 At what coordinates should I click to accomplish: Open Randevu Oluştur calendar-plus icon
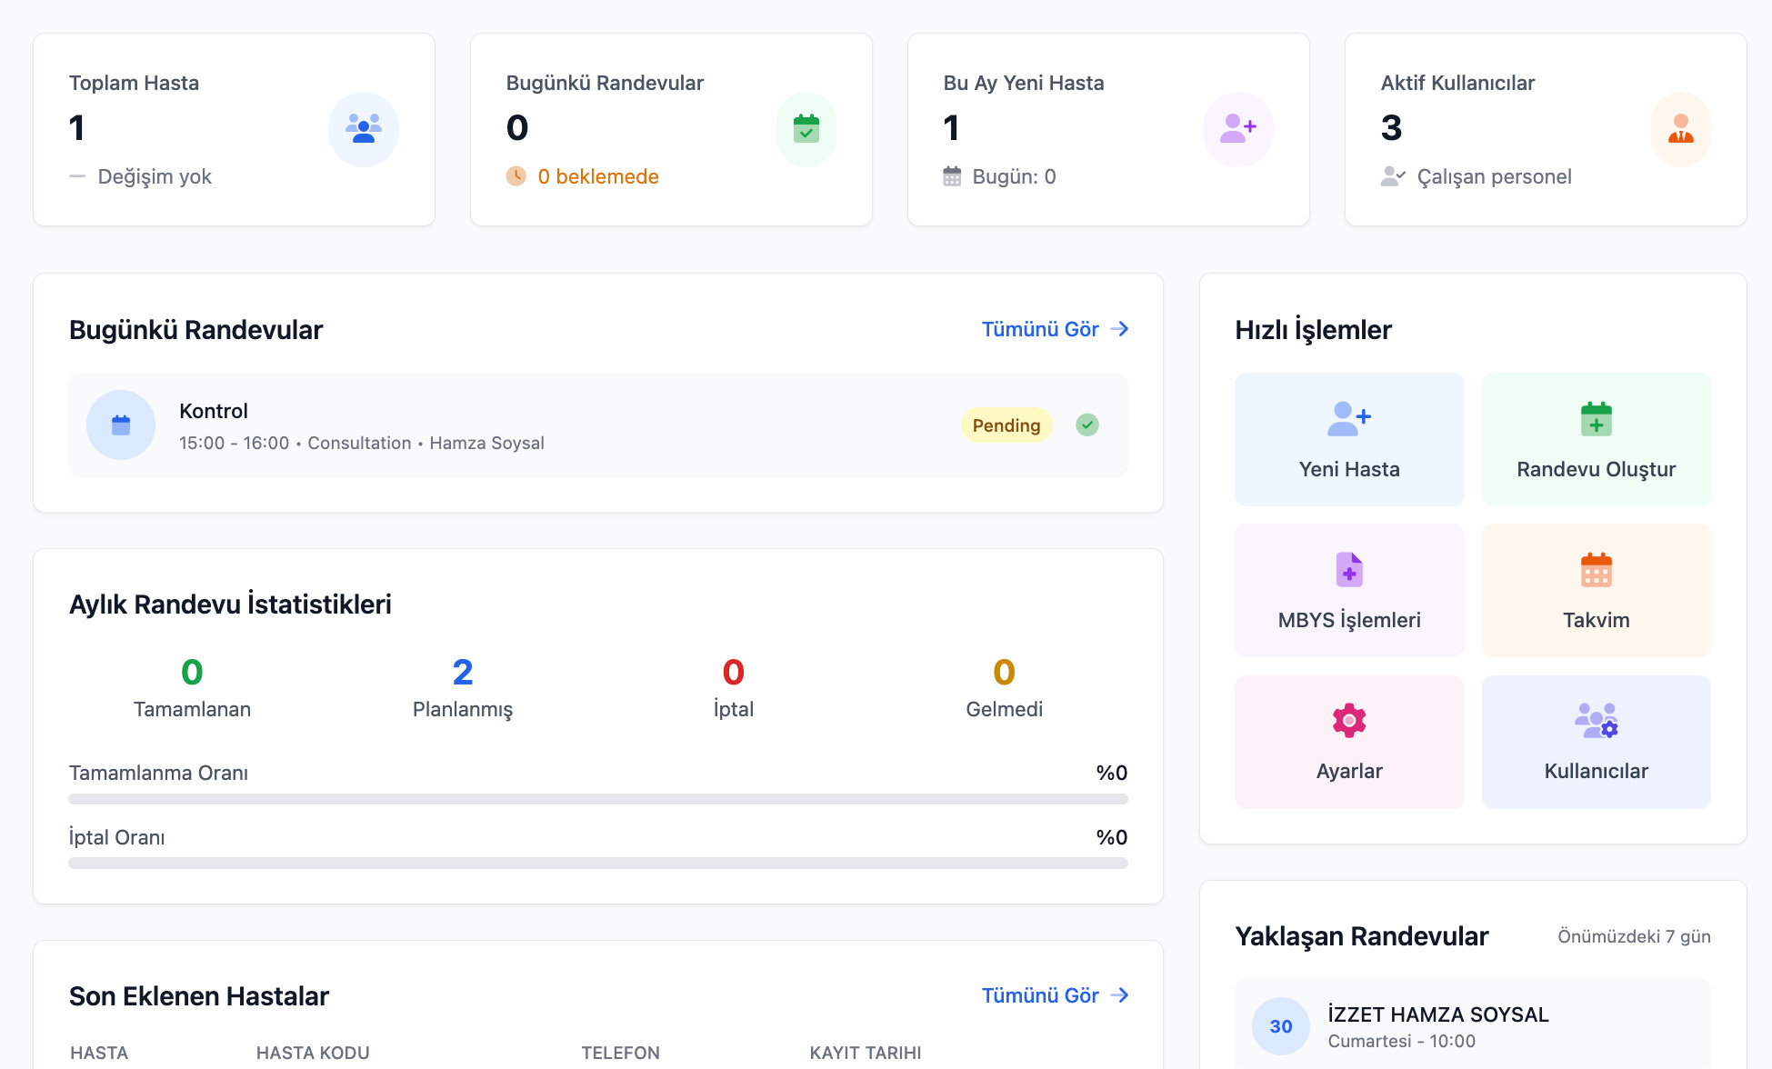pos(1596,419)
